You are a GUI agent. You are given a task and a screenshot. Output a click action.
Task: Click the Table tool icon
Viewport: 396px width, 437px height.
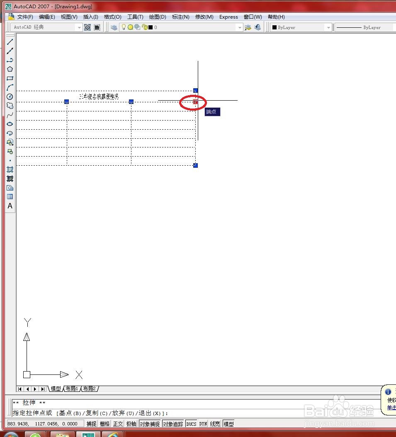[10, 197]
